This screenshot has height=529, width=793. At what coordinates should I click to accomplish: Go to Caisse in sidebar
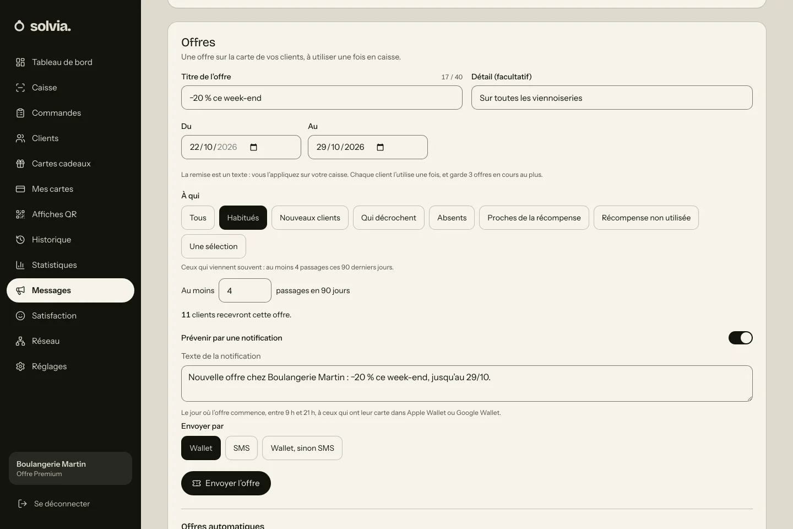[70, 88]
